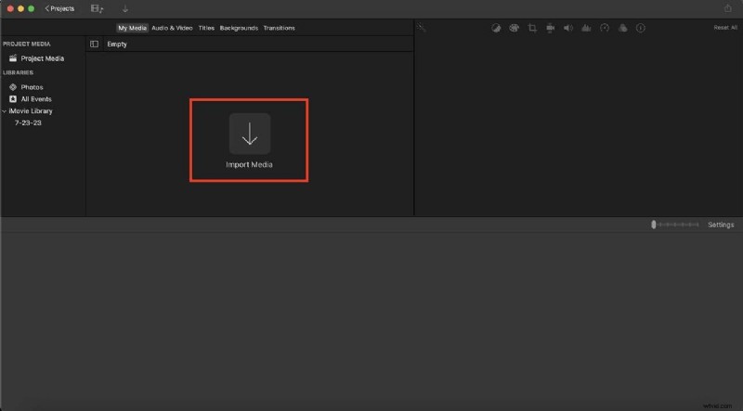The width and height of the screenshot is (743, 411).
Task: Open clip filter and audio effects
Action: pos(622,28)
